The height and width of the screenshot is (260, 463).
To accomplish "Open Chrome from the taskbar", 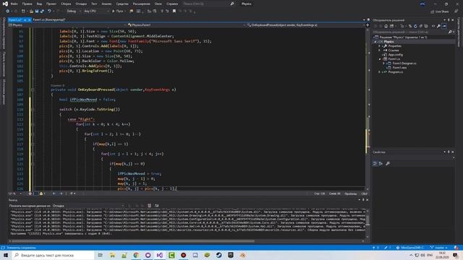I will click(x=136, y=255).
